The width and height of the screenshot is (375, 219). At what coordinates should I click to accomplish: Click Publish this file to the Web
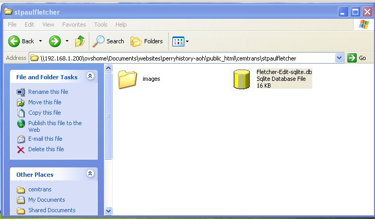55,126
